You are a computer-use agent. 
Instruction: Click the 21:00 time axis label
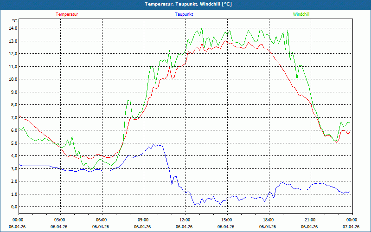[x=310, y=220]
